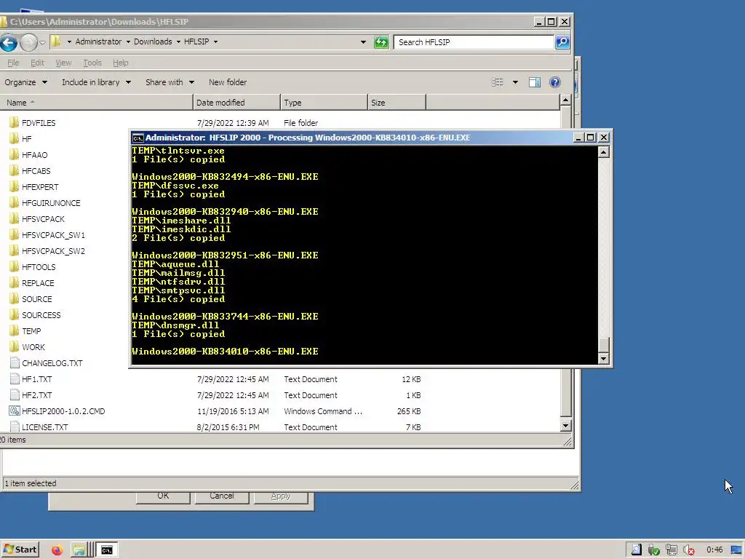This screenshot has height=559, width=745.
Task: Click the volume muted tray icon
Action: click(689, 550)
